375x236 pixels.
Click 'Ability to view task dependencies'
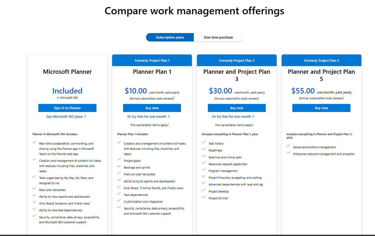61,210
